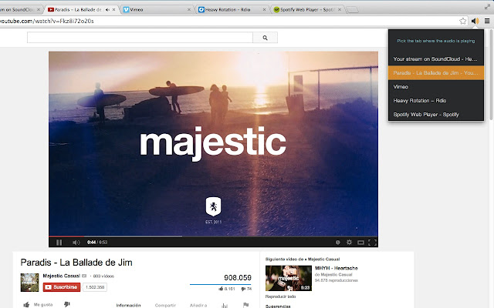Click the 0:44 / 6:53 time display

97,243
